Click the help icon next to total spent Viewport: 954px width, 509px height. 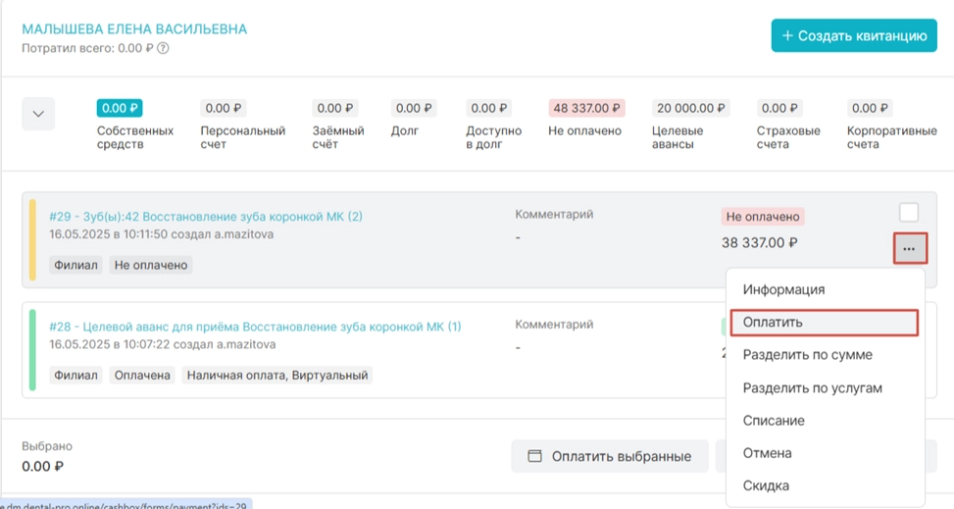pyautogui.click(x=164, y=47)
